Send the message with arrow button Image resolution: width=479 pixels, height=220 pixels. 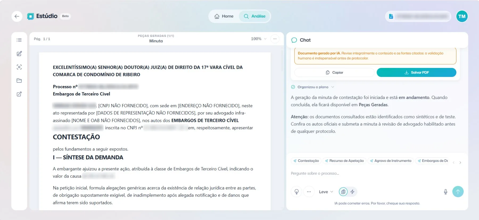(x=458, y=192)
